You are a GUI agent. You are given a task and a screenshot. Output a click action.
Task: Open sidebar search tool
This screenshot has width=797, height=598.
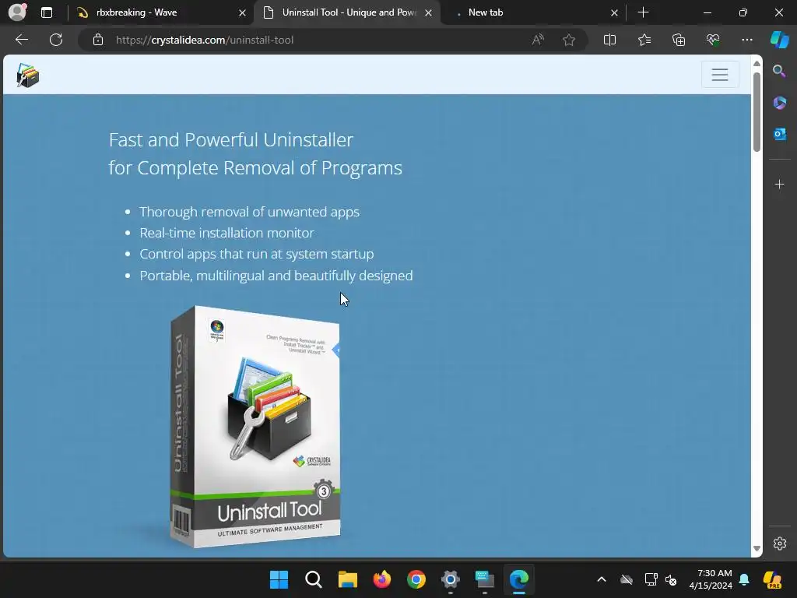coord(779,71)
